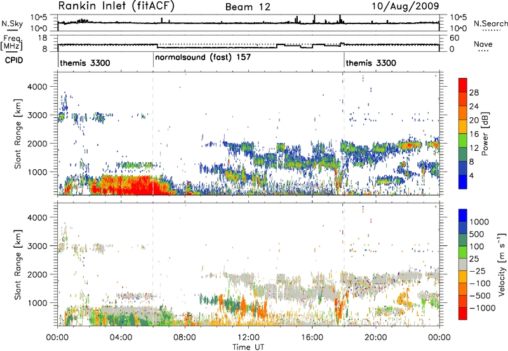508x351 pixels.
Task: Click the "Slant Range [km]" label of velocity panel
Action: click(17, 264)
